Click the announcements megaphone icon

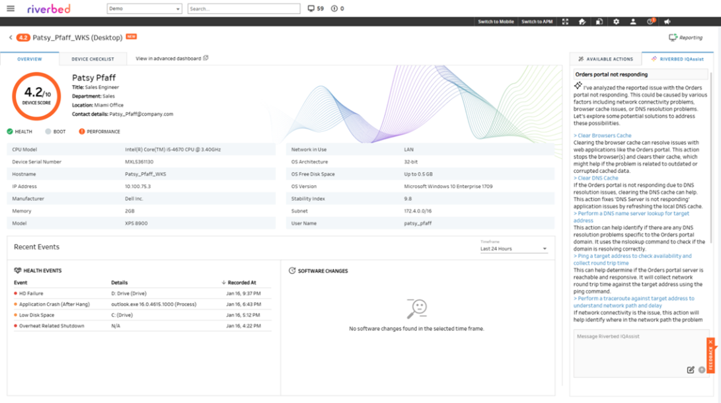point(667,22)
